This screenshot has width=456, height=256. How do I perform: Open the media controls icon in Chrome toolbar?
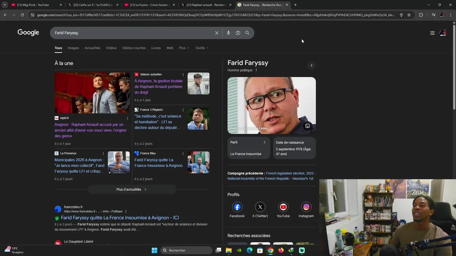pyautogui.click(x=433, y=15)
